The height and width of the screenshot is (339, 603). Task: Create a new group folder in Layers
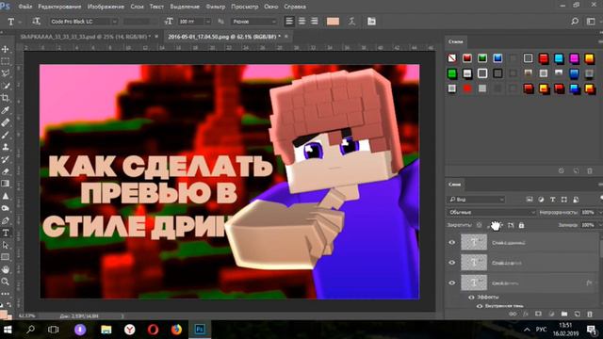click(564, 314)
